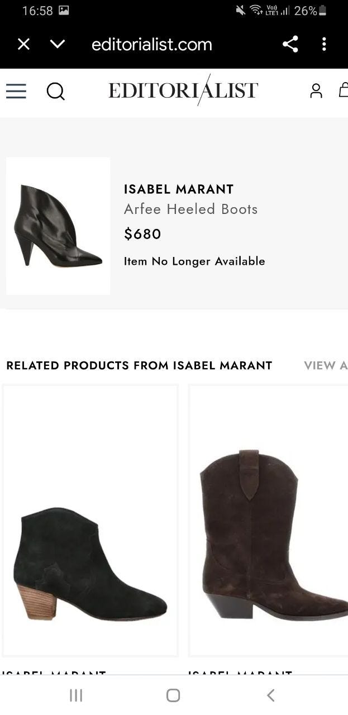The height and width of the screenshot is (715, 348).
Task: Go to the Editorialist home logo
Action: pos(183,90)
